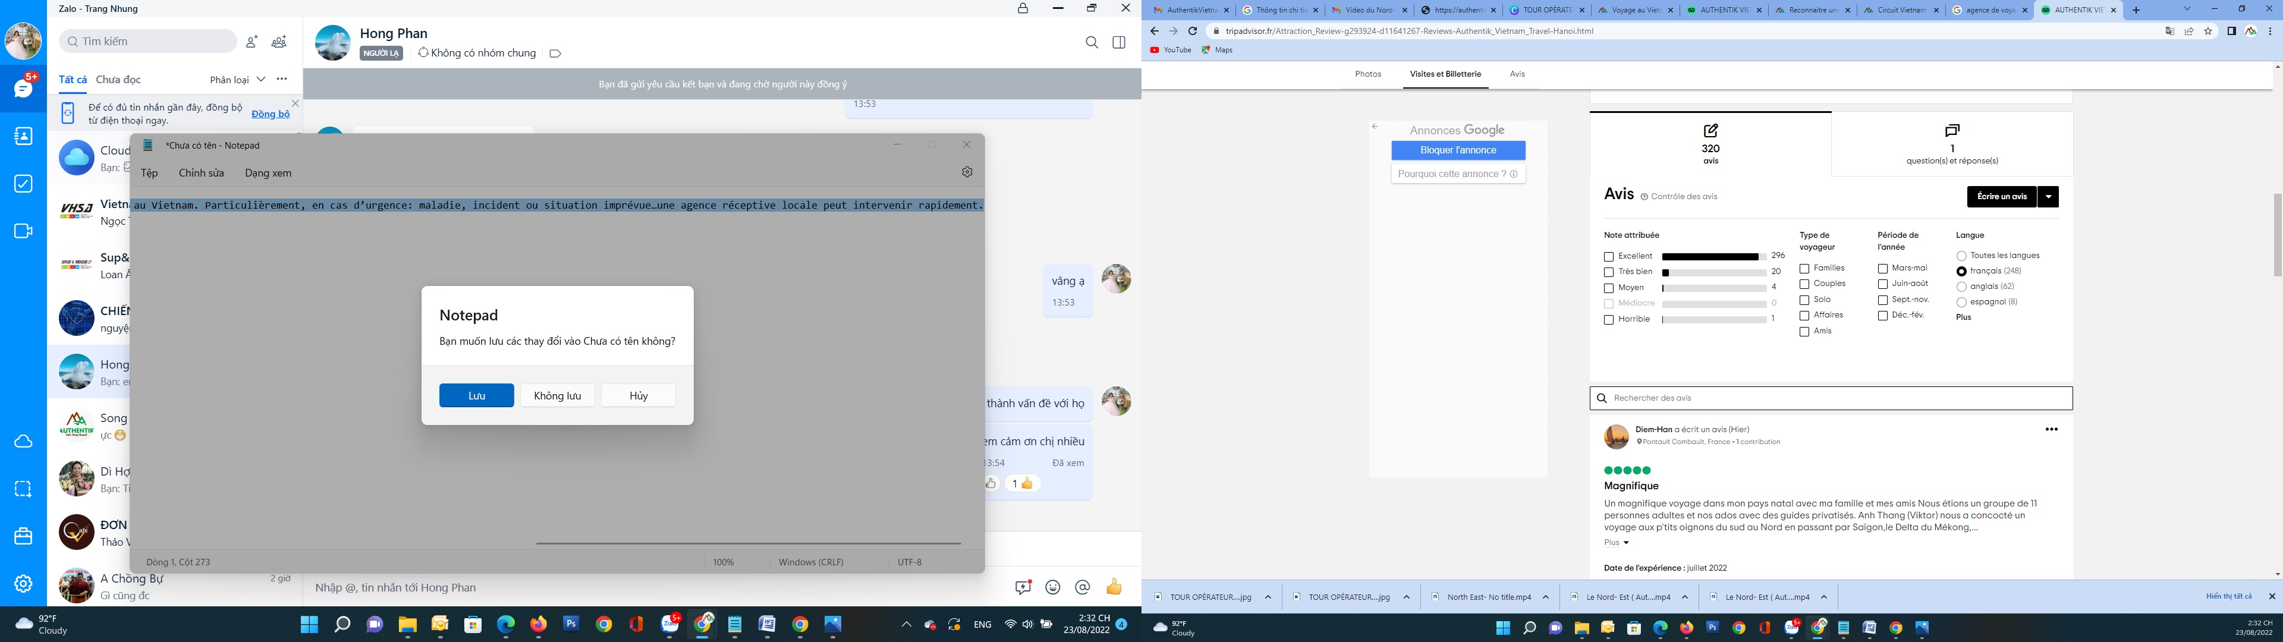The image size is (2283, 642).
Task: Open Notepad settings gear icon
Action: pos(967,172)
